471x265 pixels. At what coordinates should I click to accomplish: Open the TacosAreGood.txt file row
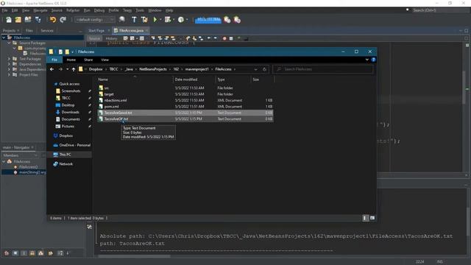click(x=185, y=113)
